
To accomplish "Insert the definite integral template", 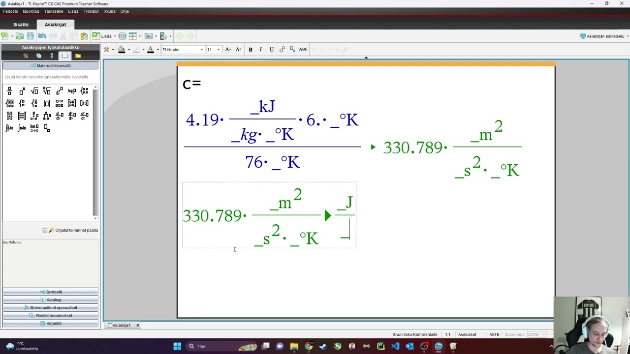I will pyautogui.click(x=9, y=128).
